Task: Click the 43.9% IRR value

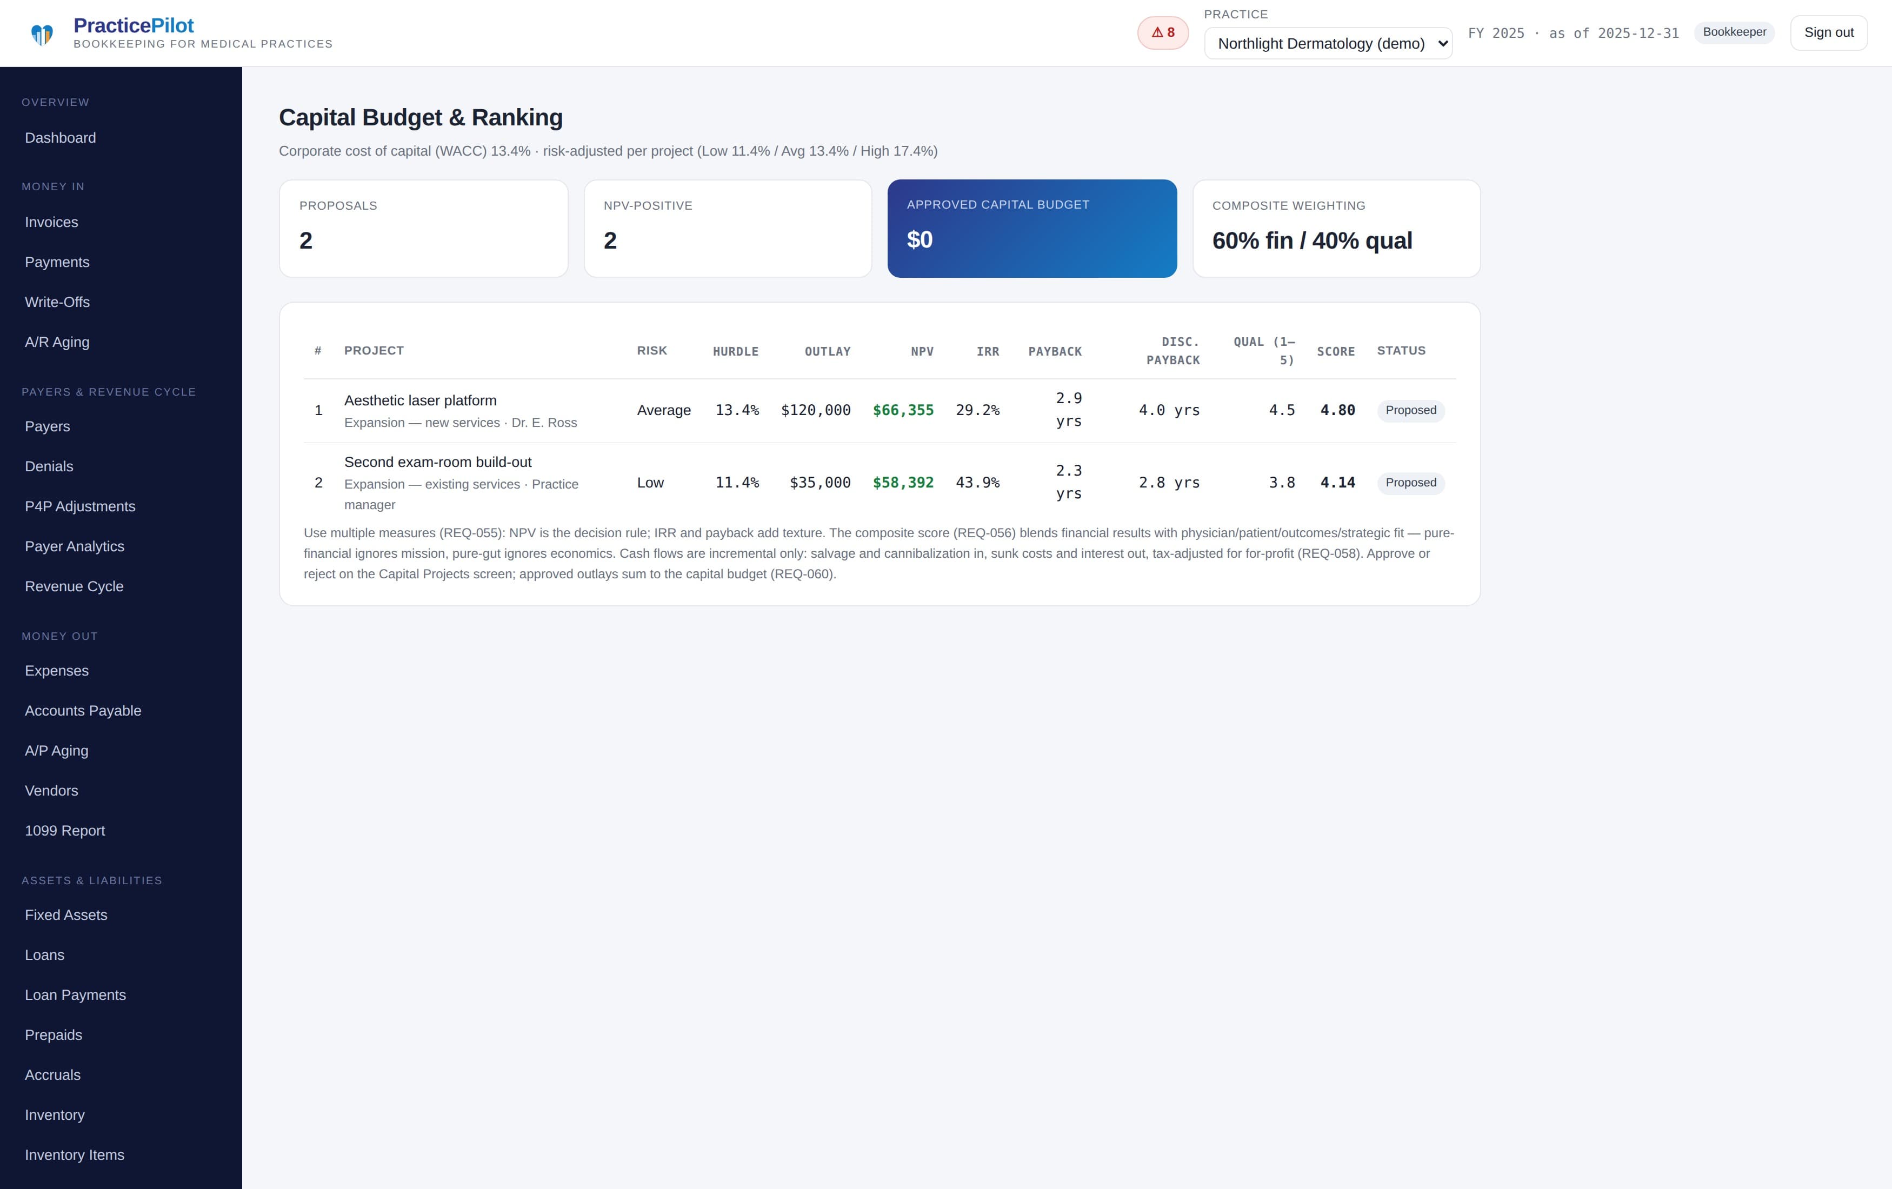Action: click(977, 483)
